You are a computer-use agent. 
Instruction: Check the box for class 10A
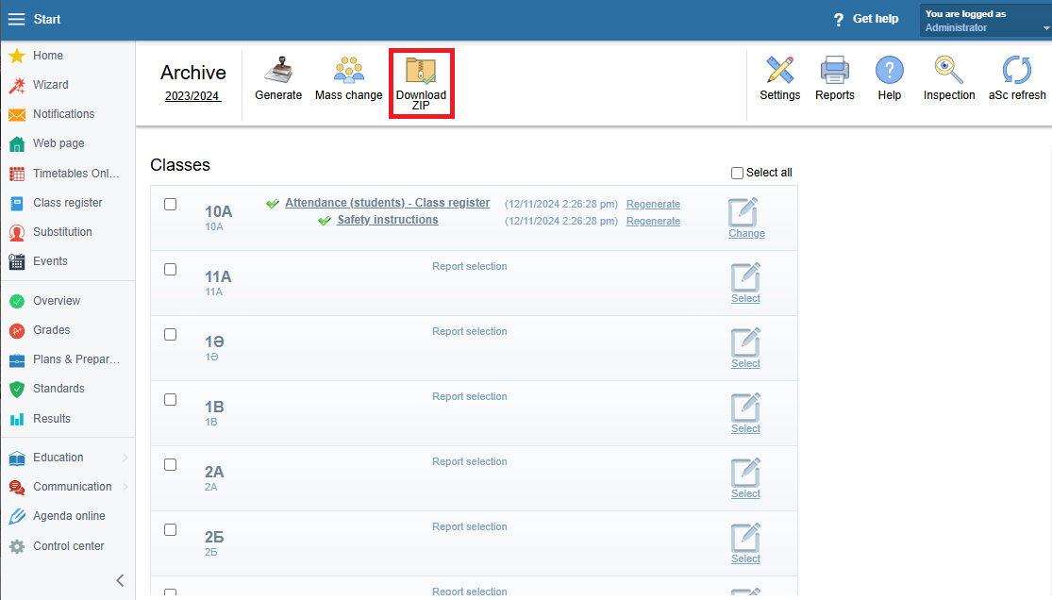point(171,204)
